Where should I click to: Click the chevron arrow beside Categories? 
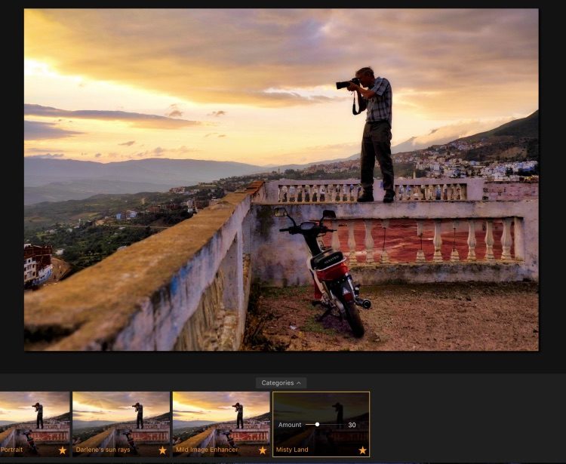(298, 383)
